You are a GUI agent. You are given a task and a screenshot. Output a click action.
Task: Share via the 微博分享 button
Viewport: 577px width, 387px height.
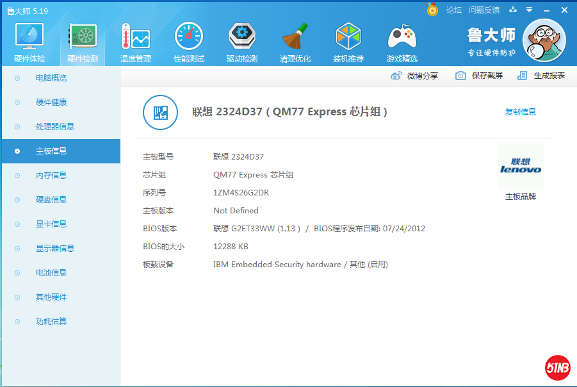coord(415,76)
